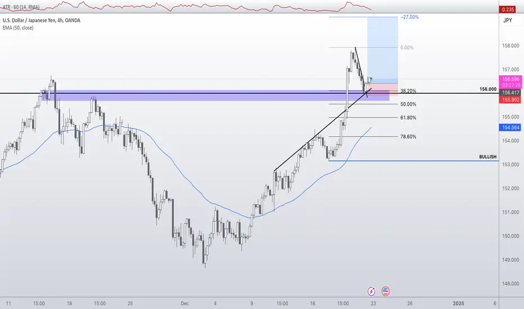The image size is (524, 309).
Task: Click the red stop price label 155.902
Action: click(510, 99)
